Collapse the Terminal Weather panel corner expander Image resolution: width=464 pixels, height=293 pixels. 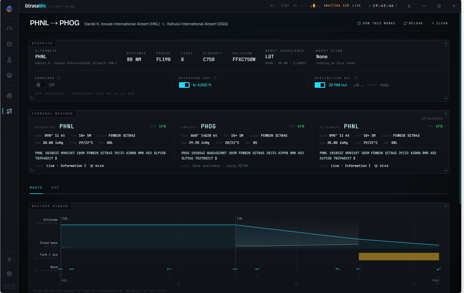(445, 114)
